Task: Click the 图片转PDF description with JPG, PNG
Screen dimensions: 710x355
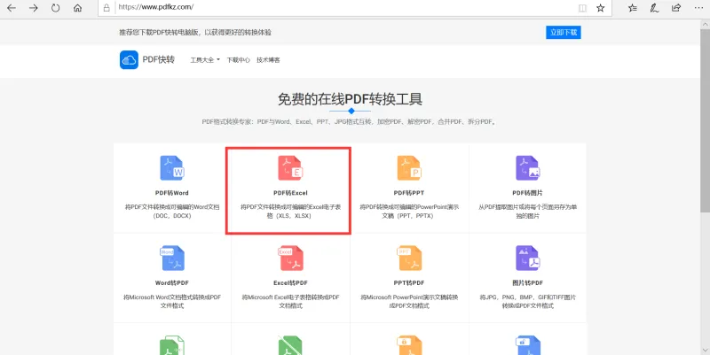Action: [x=527, y=302]
